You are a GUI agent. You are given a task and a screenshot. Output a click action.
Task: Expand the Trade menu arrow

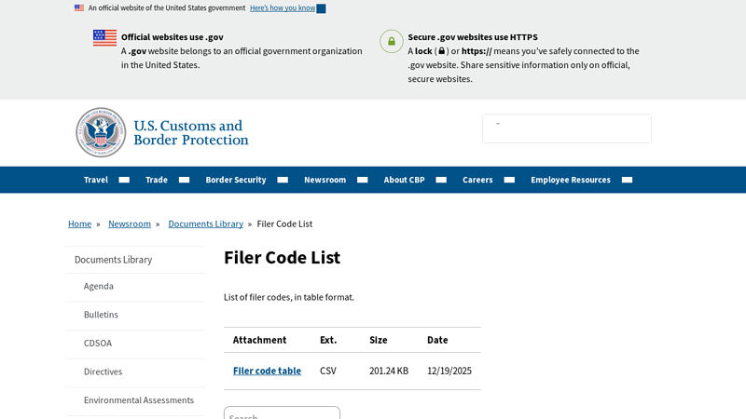pyautogui.click(x=184, y=180)
